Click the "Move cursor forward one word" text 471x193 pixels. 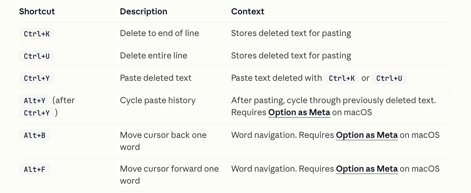point(169,169)
